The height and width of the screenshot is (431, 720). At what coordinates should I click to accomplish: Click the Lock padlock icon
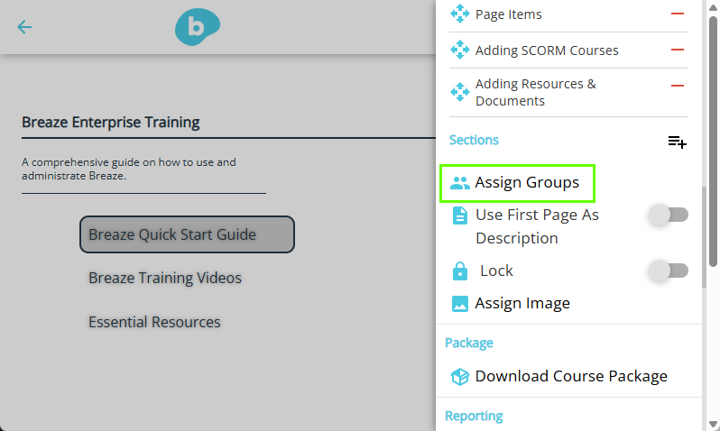point(459,271)
